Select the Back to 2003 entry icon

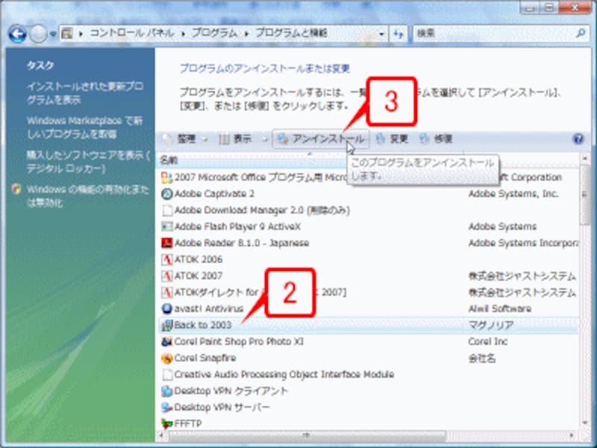click(170, 325)
